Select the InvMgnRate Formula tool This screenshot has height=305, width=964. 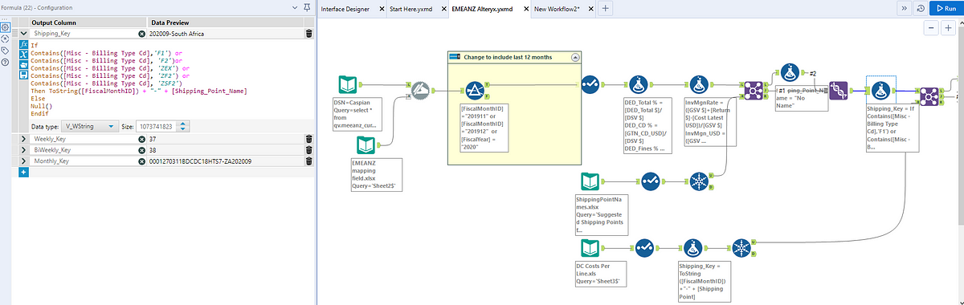click(699, 83)
